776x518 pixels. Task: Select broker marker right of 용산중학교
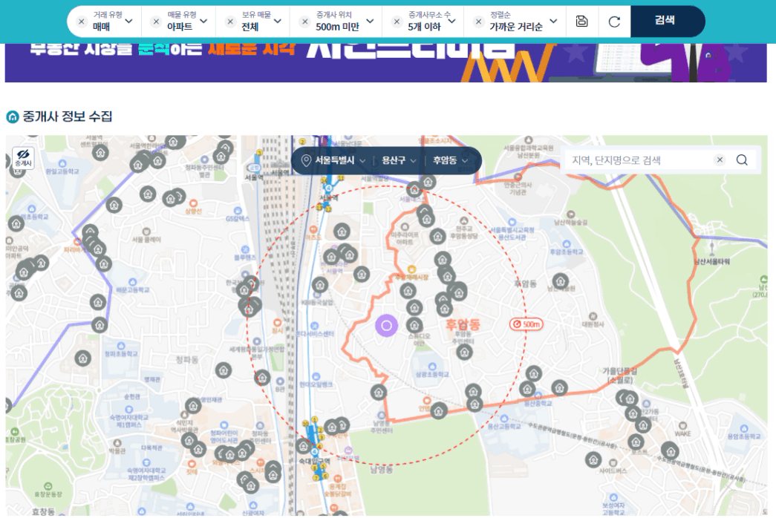pyautogui.click(x=559, y=388)
